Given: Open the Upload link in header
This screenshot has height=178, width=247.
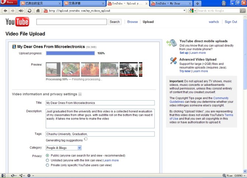Looking at the screenshot, I should click(148, 22).
